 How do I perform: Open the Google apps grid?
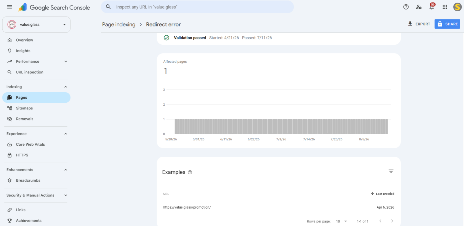click(x=445, y=7)
